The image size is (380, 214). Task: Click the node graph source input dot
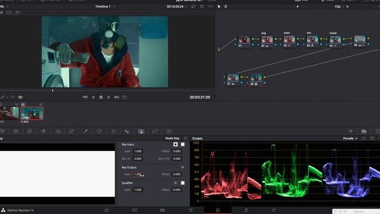point(219,50)
